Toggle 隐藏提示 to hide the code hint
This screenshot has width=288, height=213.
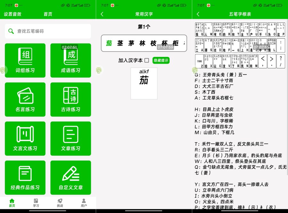click(x=161, y=60)
